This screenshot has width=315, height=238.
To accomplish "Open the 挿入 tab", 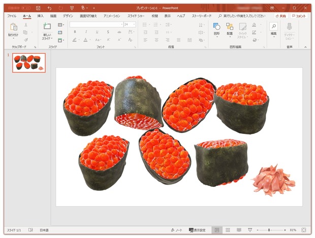I will click(40, 16).
